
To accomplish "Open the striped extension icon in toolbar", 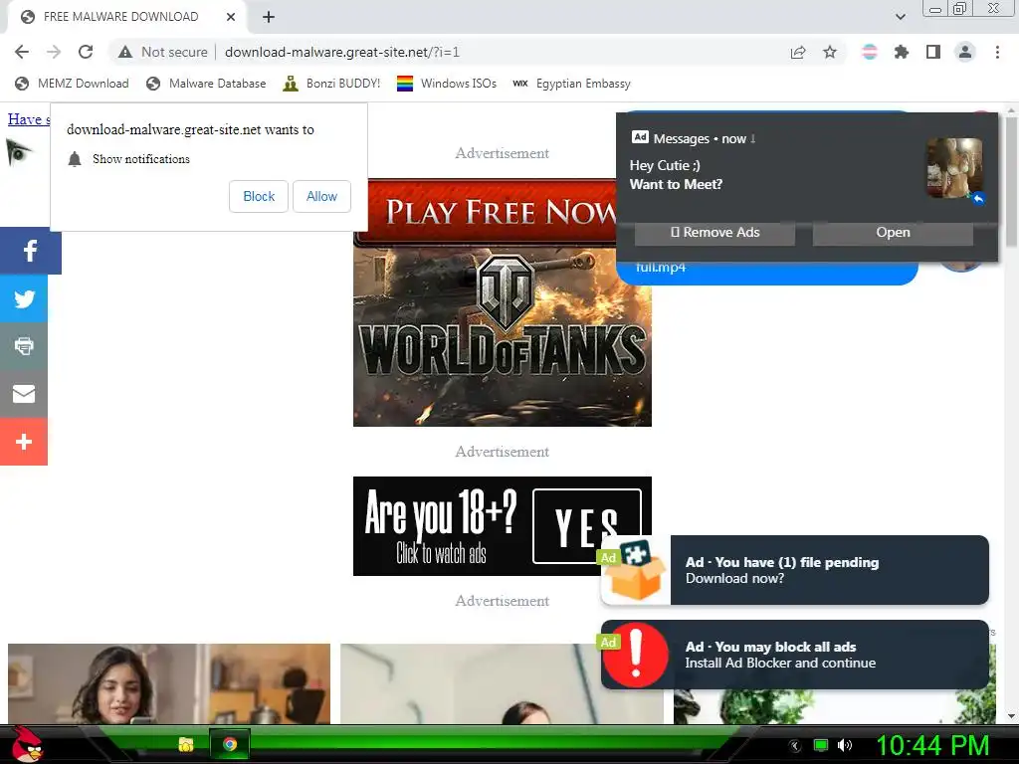I will point(870,52).
